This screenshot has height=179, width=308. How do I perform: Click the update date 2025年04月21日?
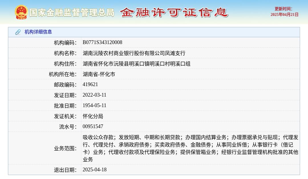[284, 15]
